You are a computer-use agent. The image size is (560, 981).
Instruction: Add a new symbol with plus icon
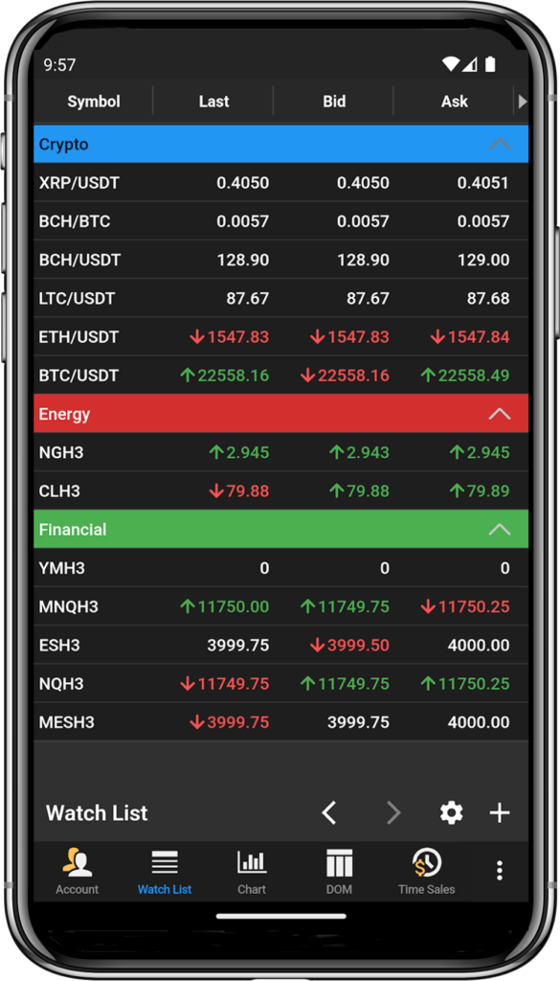click(x=500, y=813)
